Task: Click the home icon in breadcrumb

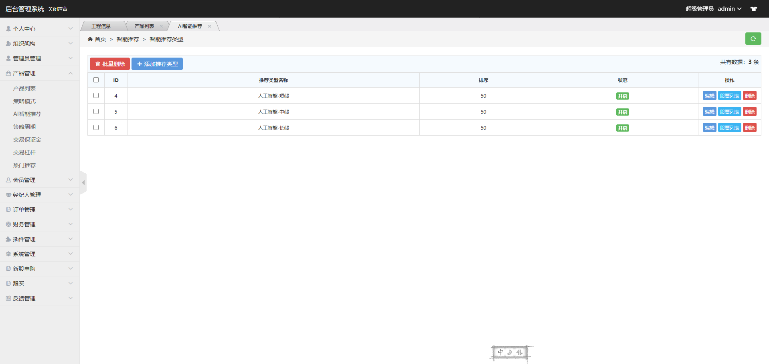Action: [90, 39]
